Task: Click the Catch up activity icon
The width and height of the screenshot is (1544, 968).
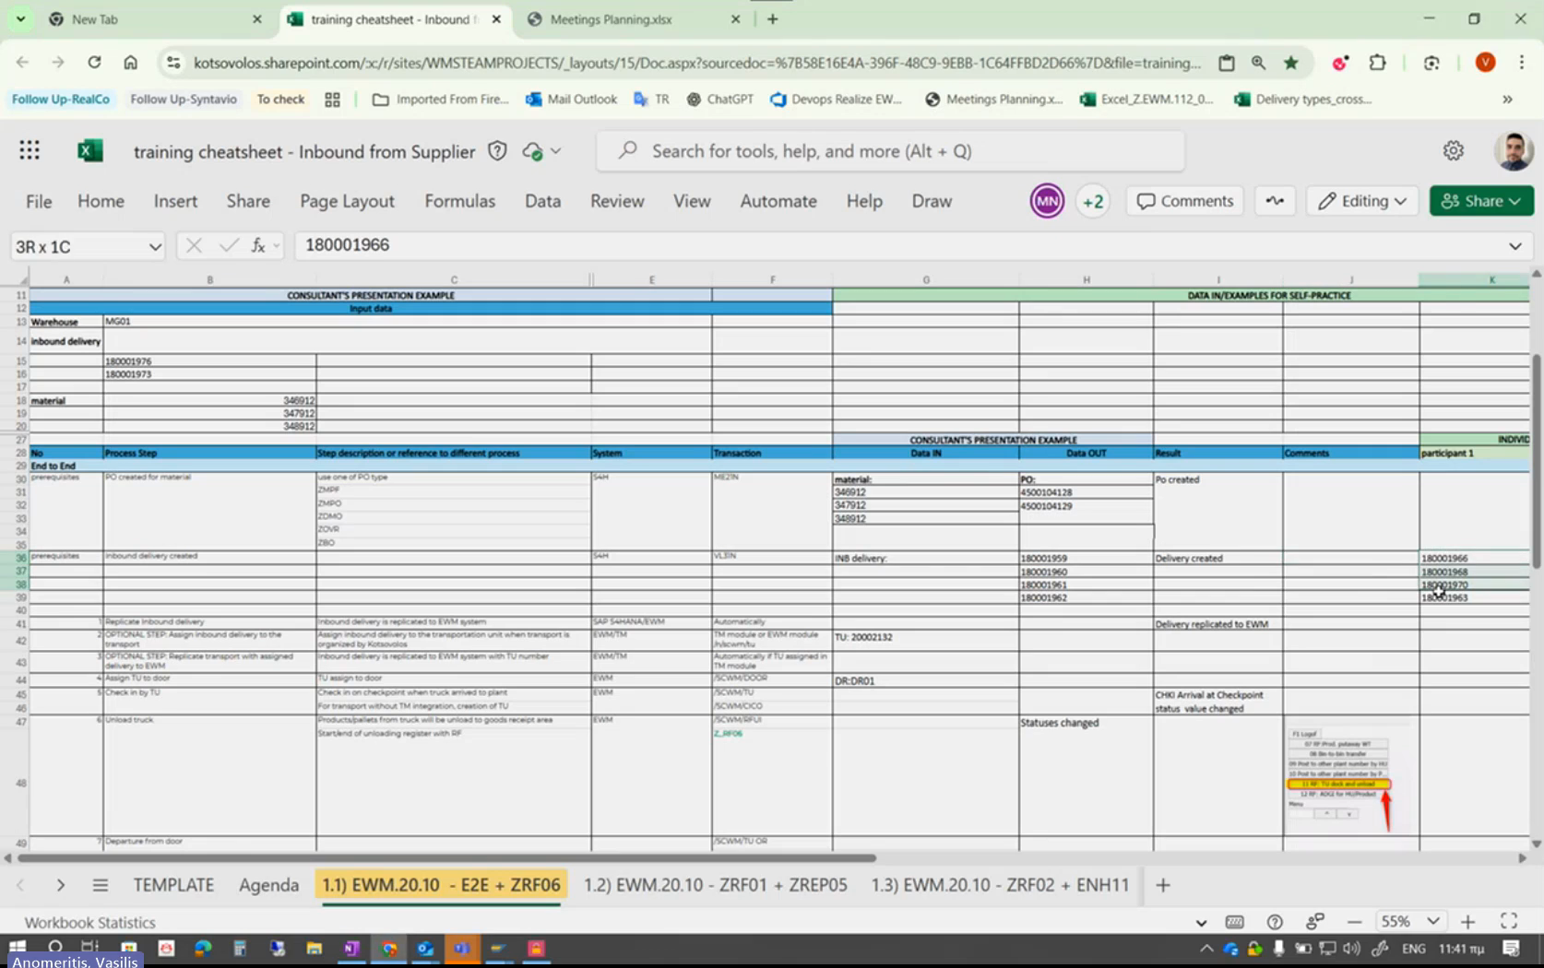Action: coord(1275,201)
